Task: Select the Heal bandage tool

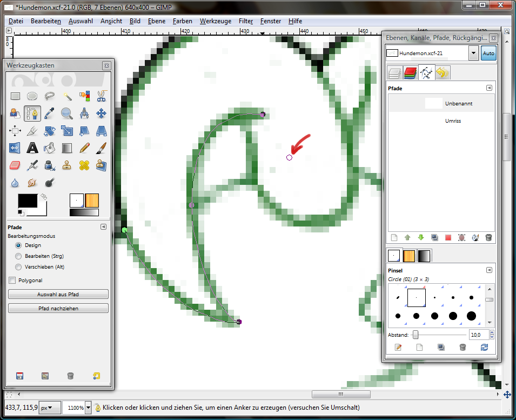Action: [x=84, y=165]
